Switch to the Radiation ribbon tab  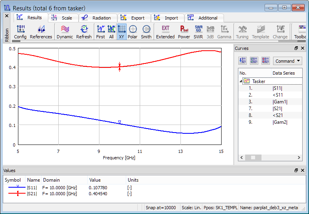(97, 18)
